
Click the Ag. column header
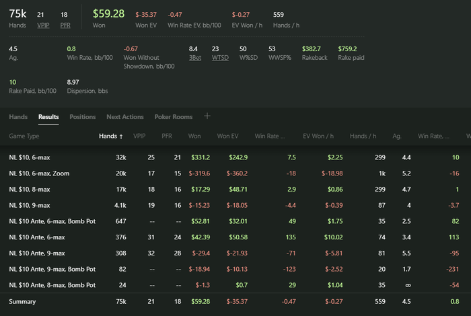[x=396, y=136]
